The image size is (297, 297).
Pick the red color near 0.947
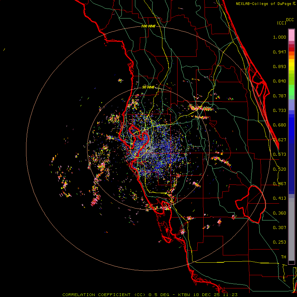[291, 49]
